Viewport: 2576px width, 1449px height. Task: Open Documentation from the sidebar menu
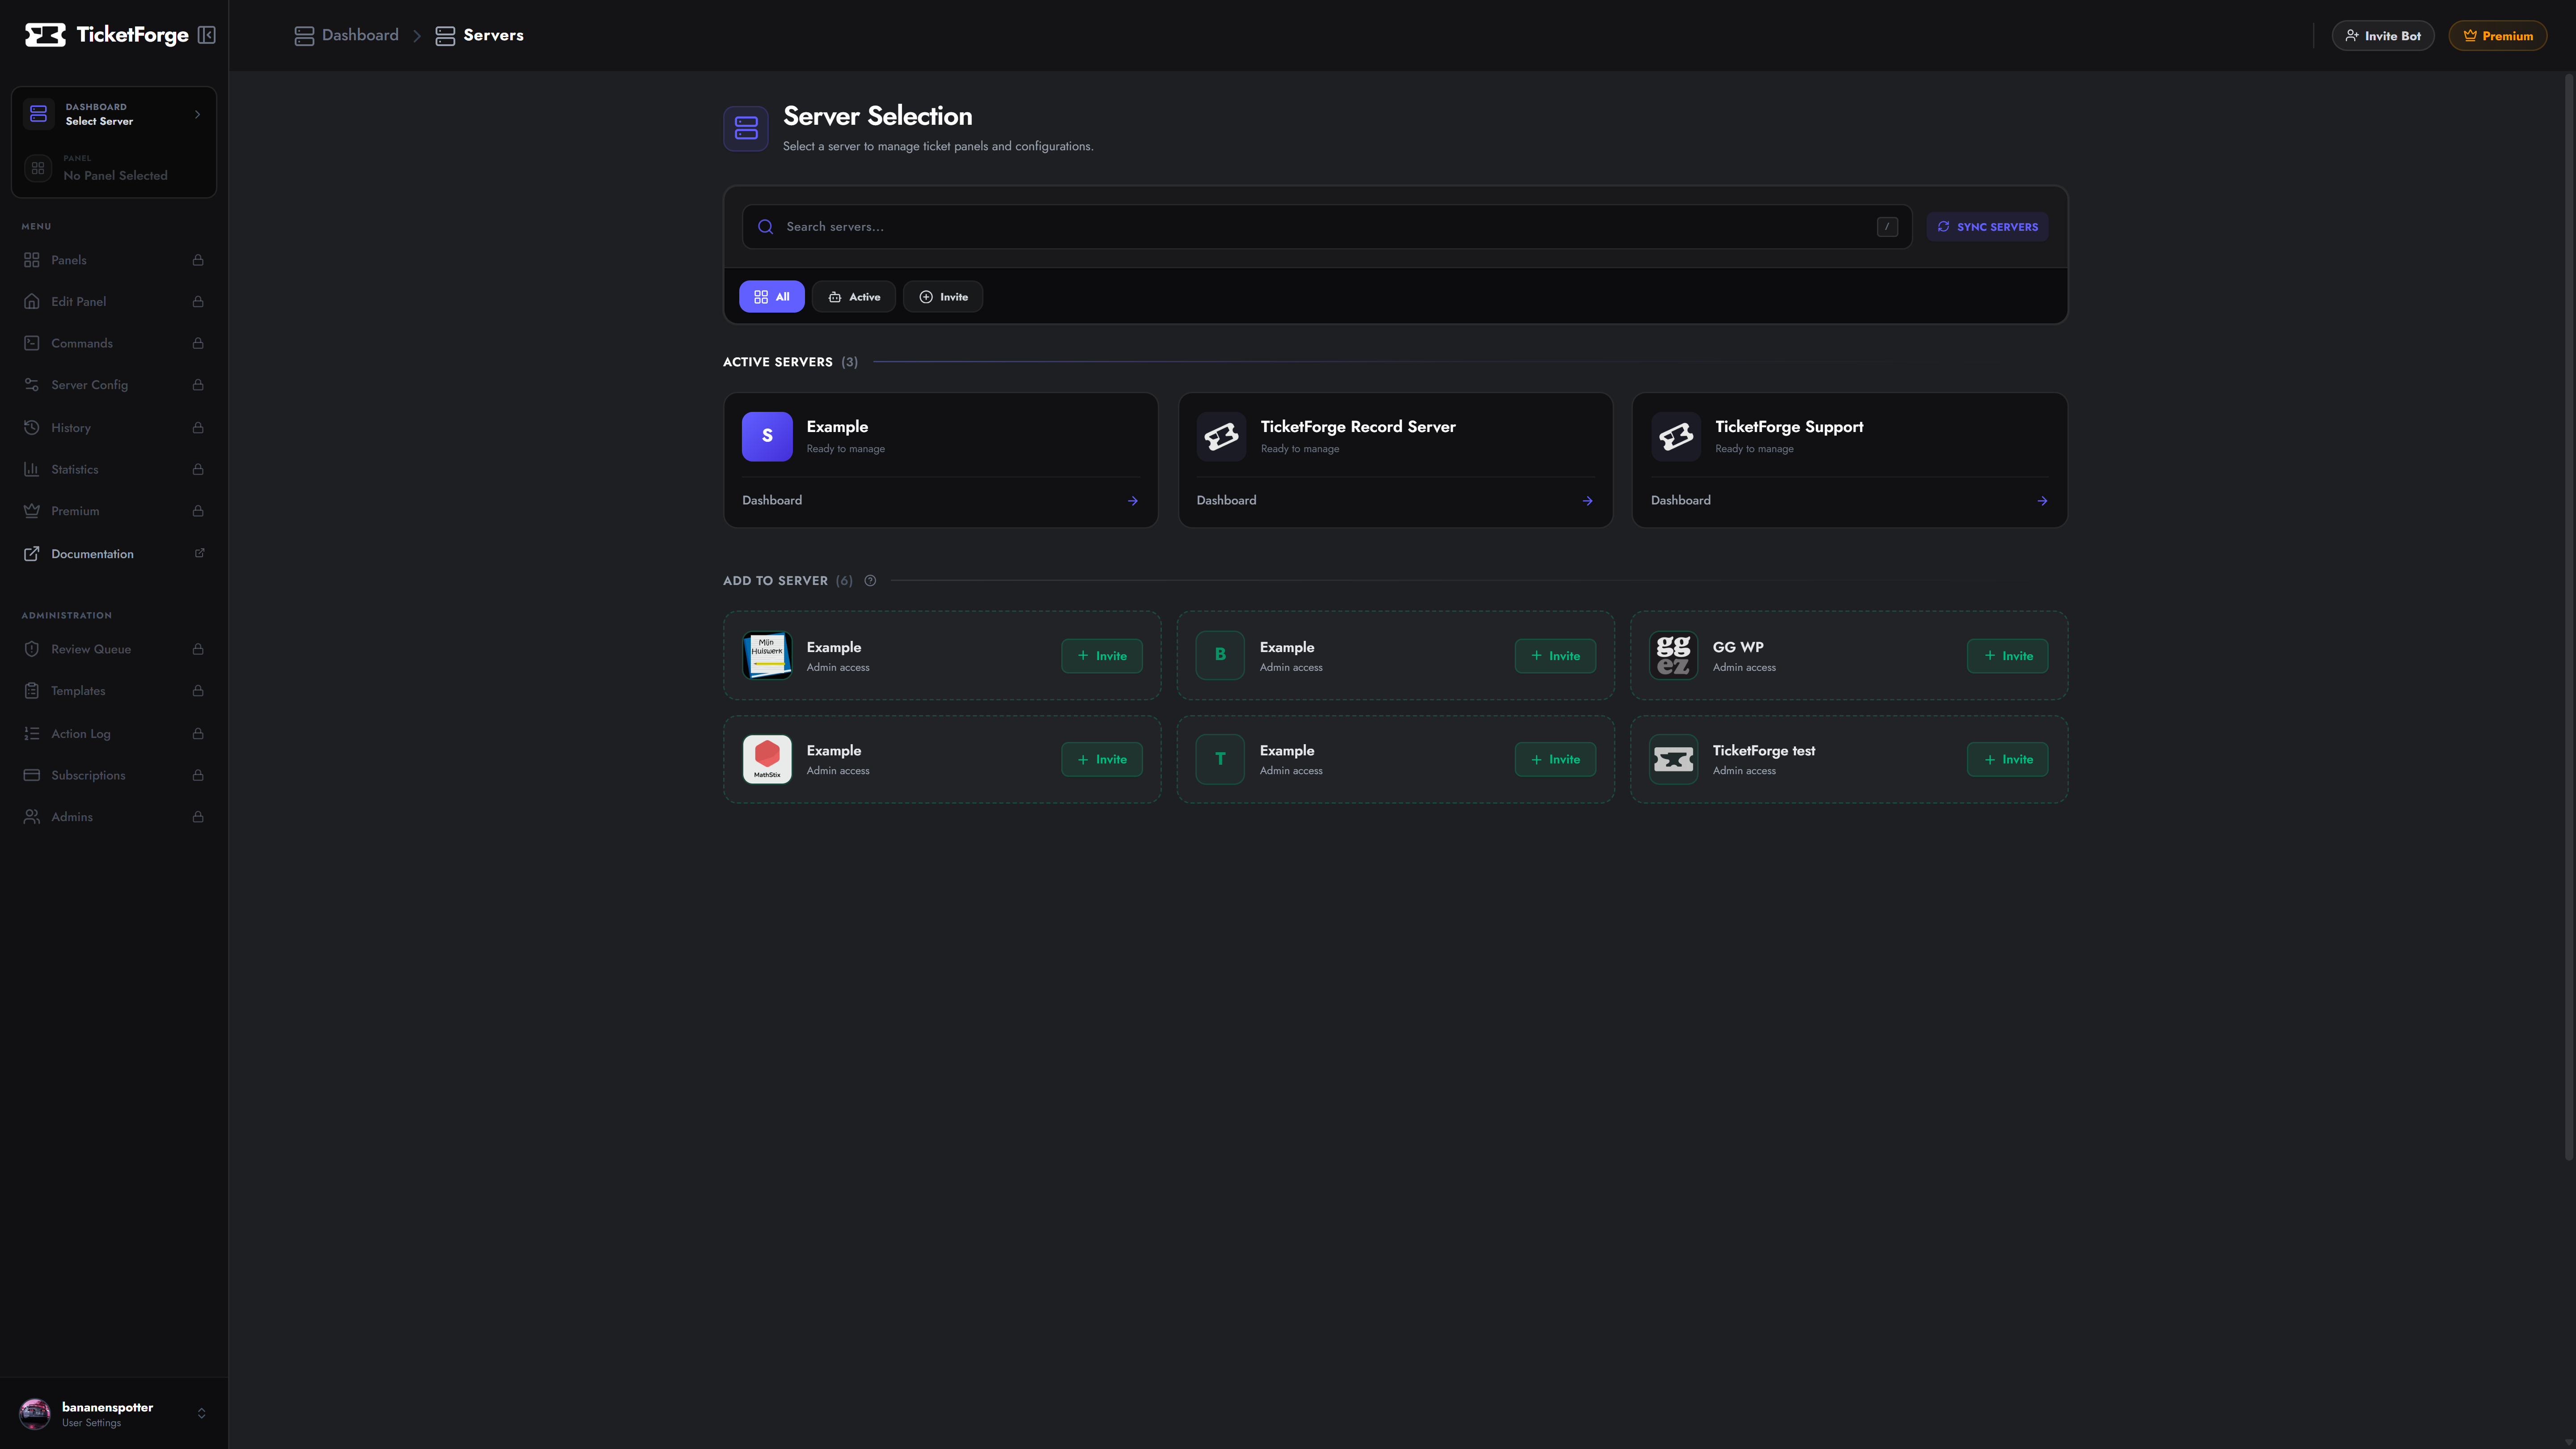click(114, 554)
